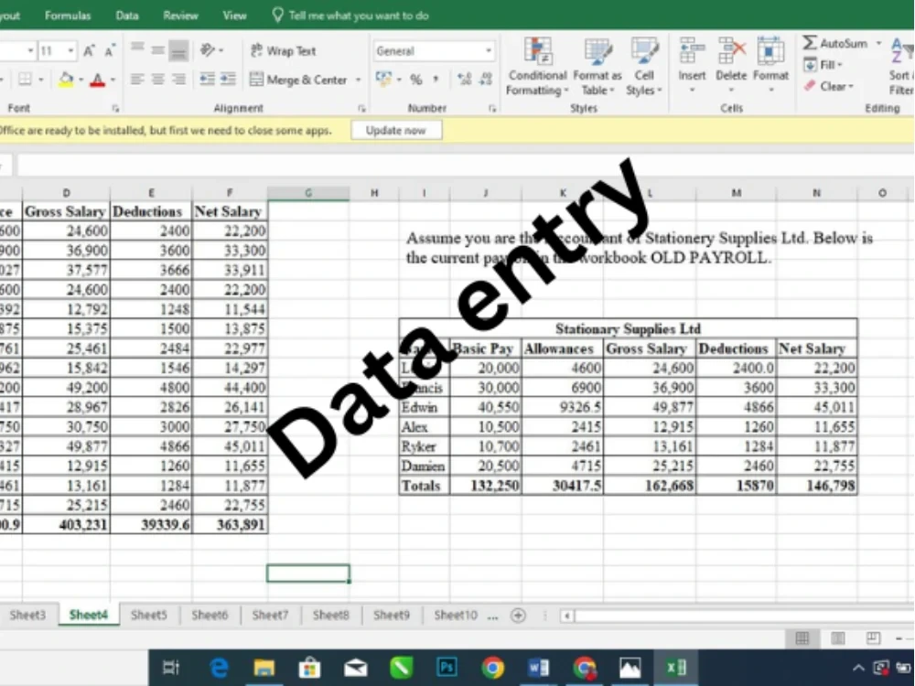Select cell with Net Salary 146,798

(816, 486)
